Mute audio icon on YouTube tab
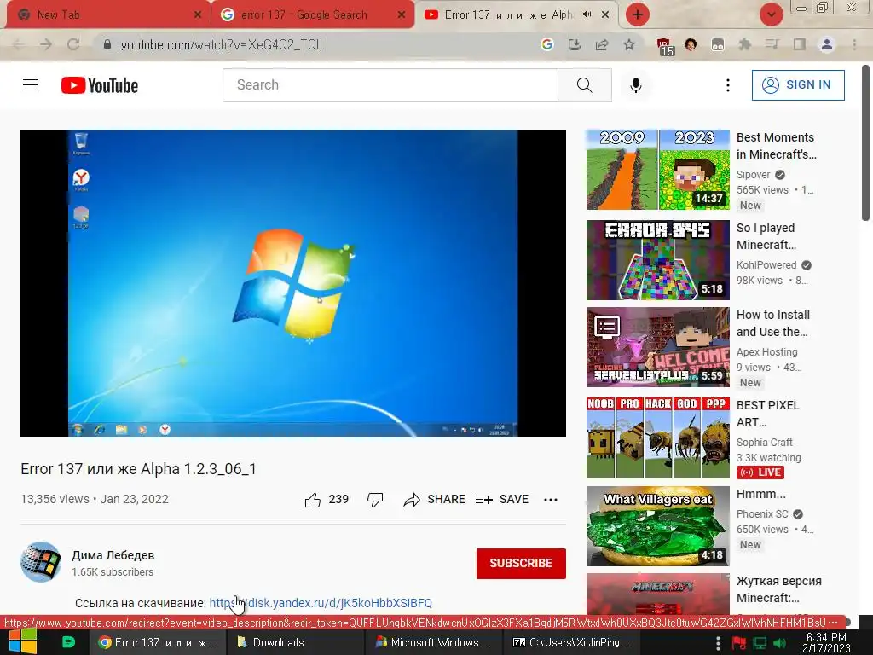Image resolution: width=873 pixels, height=655 pixels. pos(587,14)
